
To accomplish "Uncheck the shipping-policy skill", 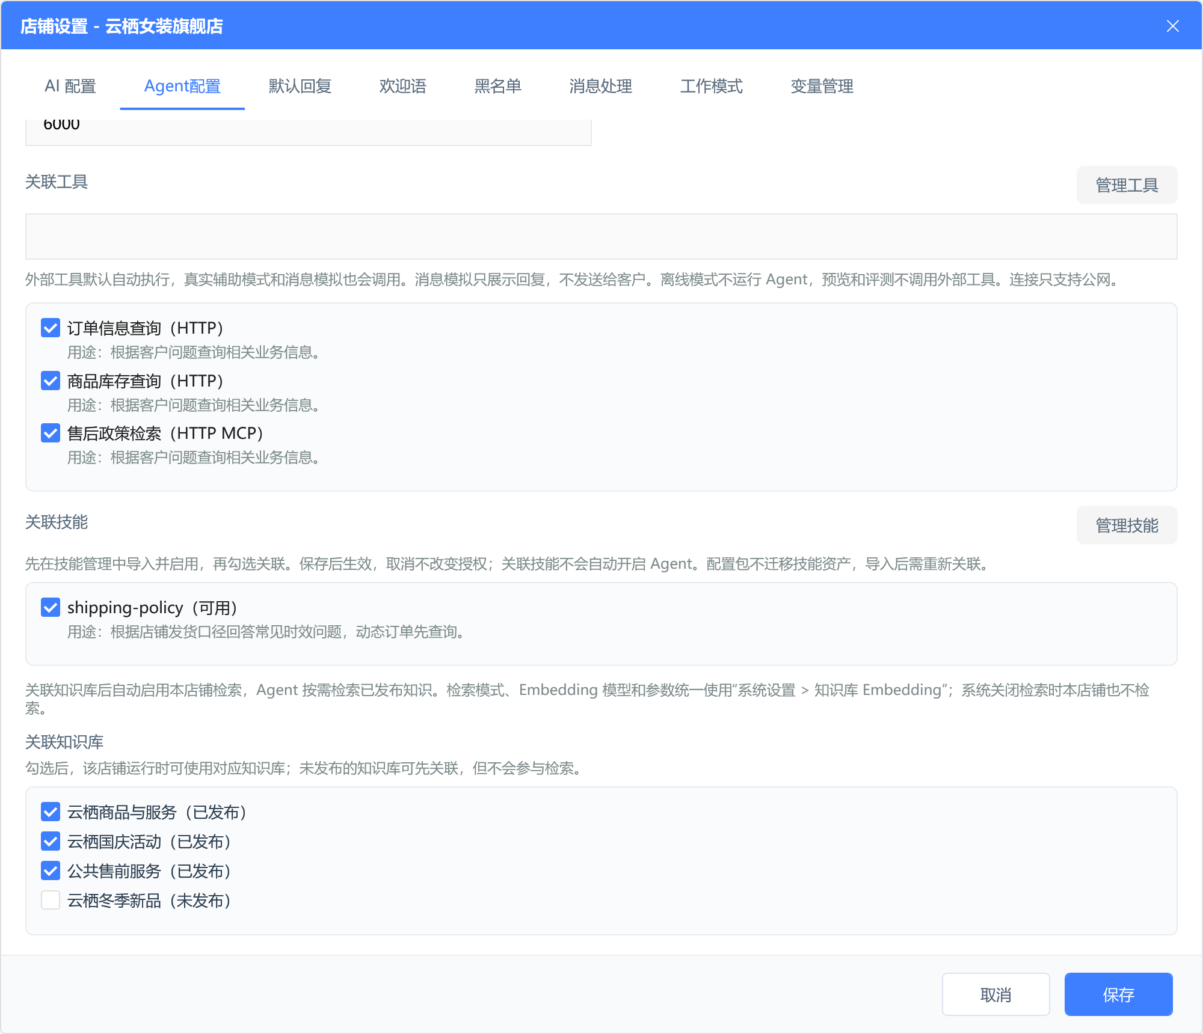I will click(51, 607).
